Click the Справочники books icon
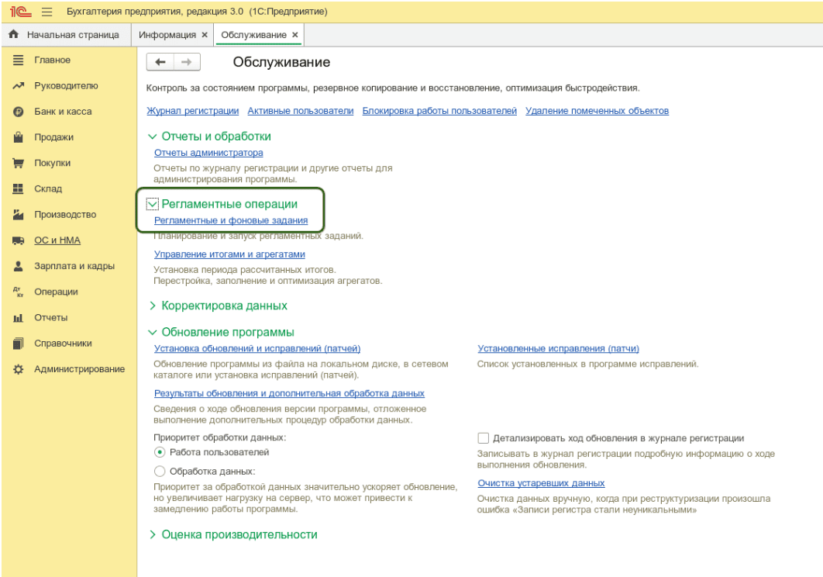 18,343
